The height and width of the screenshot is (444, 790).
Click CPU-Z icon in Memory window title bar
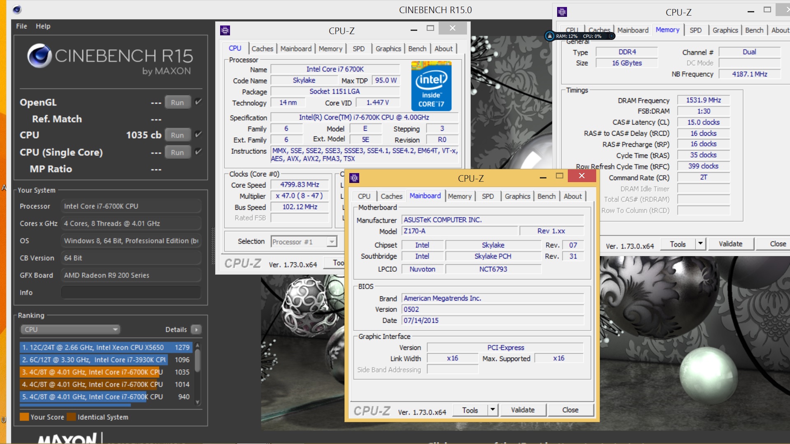[562, 12]
